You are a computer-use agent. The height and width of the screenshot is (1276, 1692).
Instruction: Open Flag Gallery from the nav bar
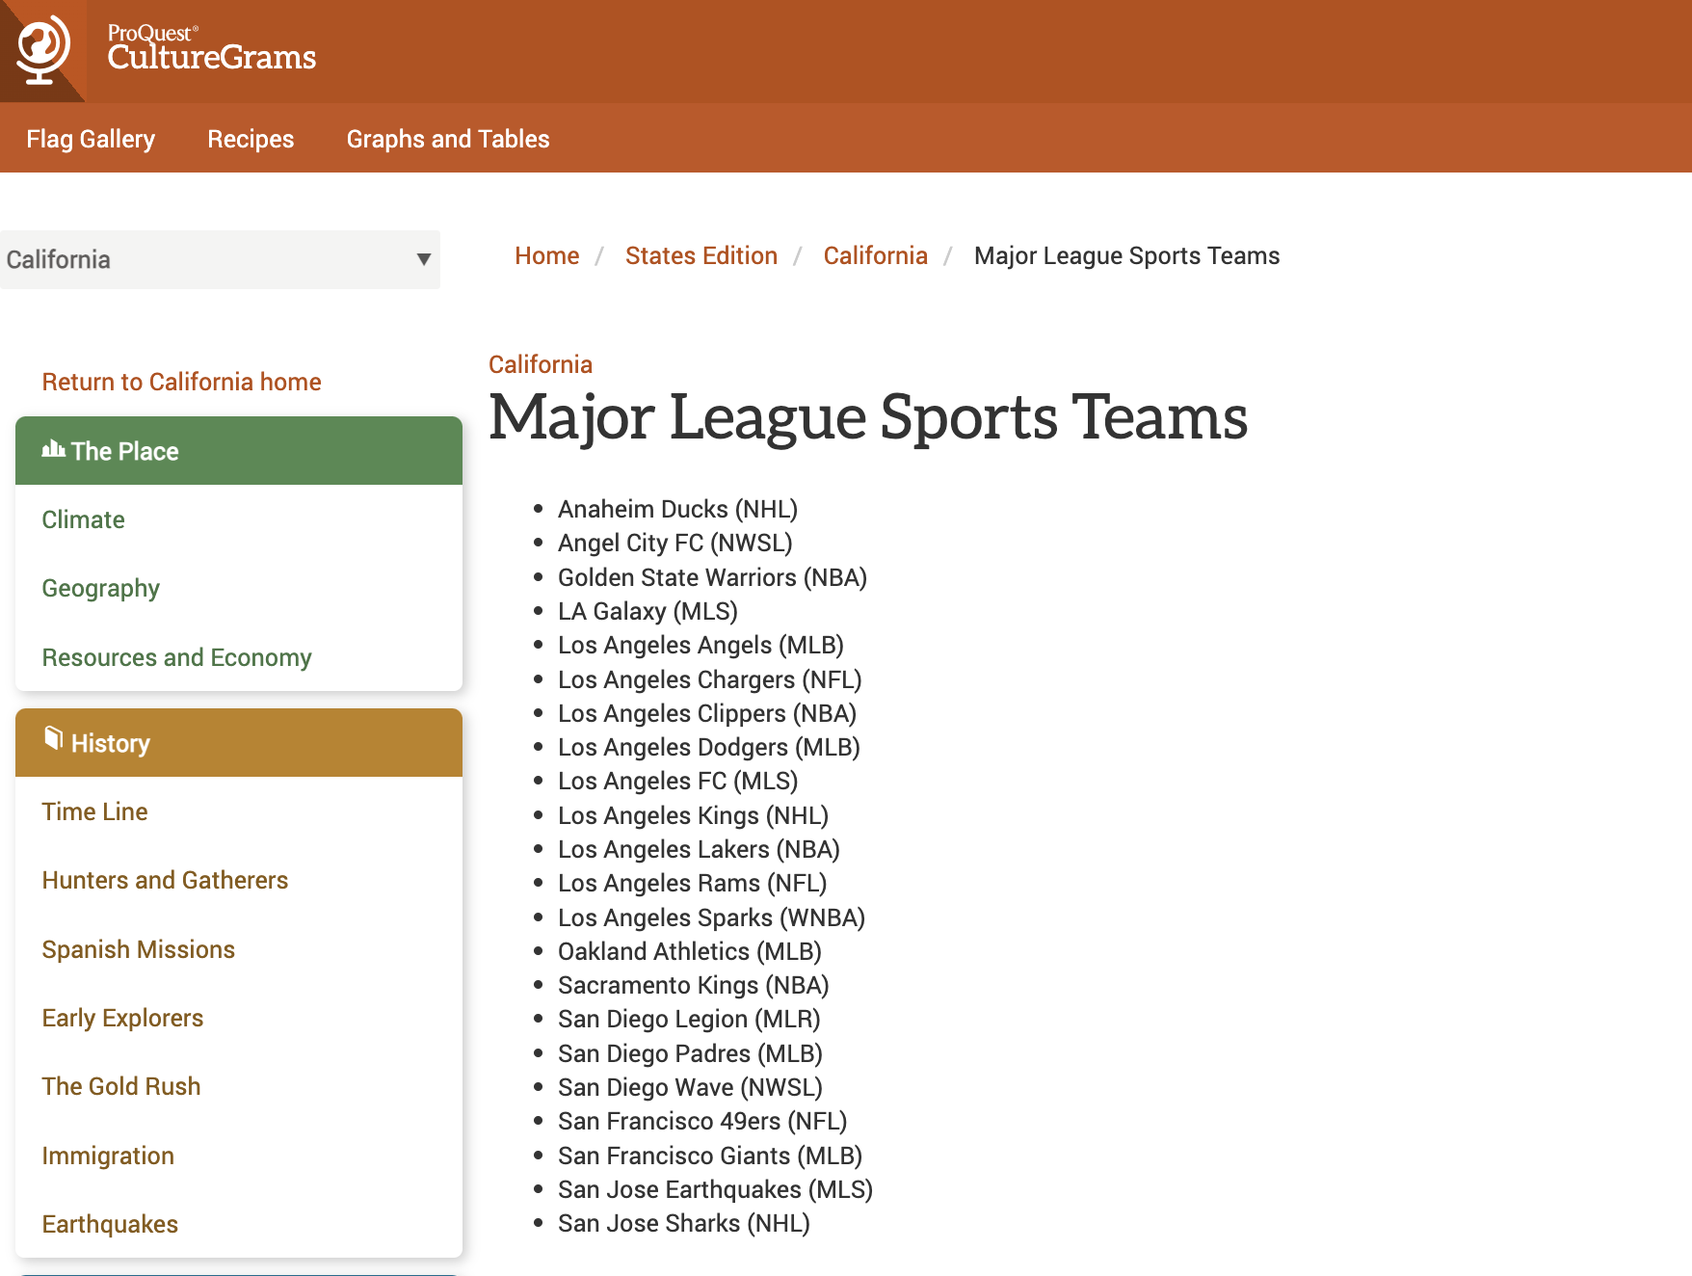coord(91,139)
